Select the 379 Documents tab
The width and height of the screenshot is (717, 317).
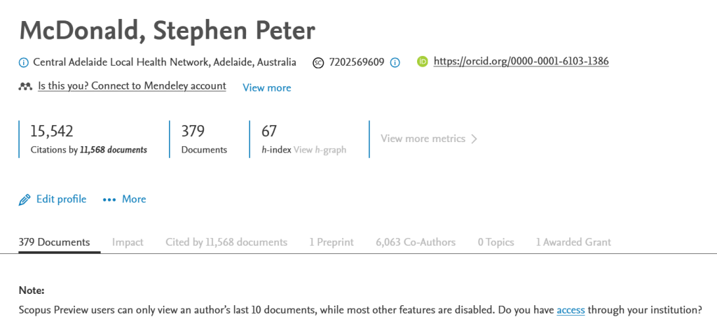(x=55, y=242)
